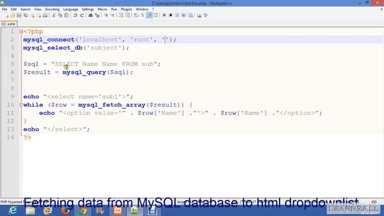Screen dimensions: 384x216
Task: Close the inner document with X button
Action: pyautogui.click(x=382, y=9)
